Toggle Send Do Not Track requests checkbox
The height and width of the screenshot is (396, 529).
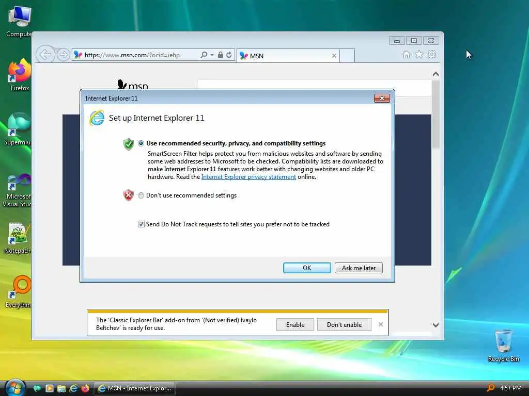tap(141, 224)
